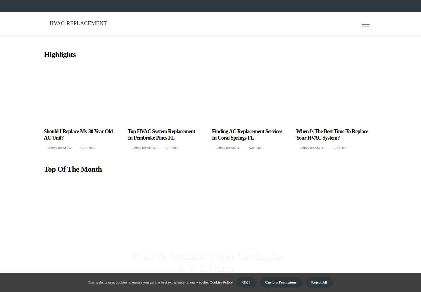This screenshot has height=292, width=421.
Task: Open "Top HVAC System Replacement In Pembroke Pines FL"
Action: tap(161, 135)
